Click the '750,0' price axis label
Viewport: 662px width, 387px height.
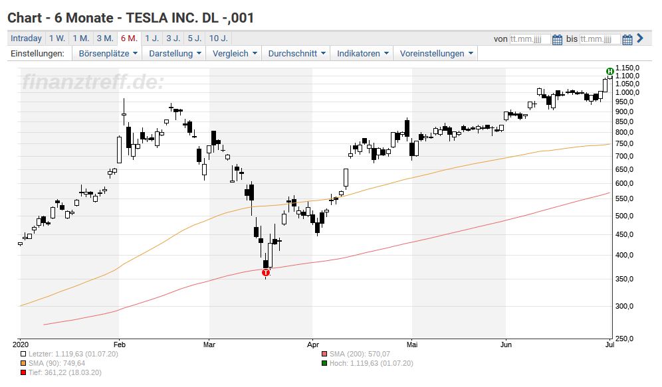tap(624, 144)
